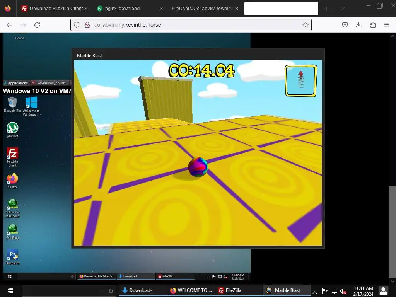
Task: Click the rainbow marble in Marble Blast
Action: (x=198, y=167)
